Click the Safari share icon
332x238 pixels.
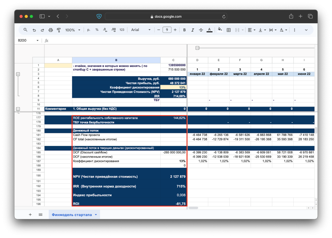pos(291,16)
